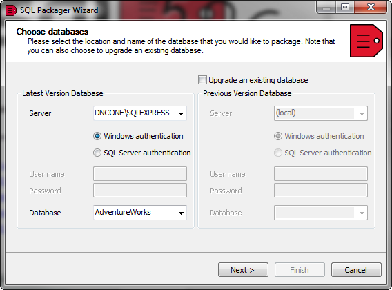Close the wizard with the X button
Screen dimensions: 392x290
tap(371, 8)
